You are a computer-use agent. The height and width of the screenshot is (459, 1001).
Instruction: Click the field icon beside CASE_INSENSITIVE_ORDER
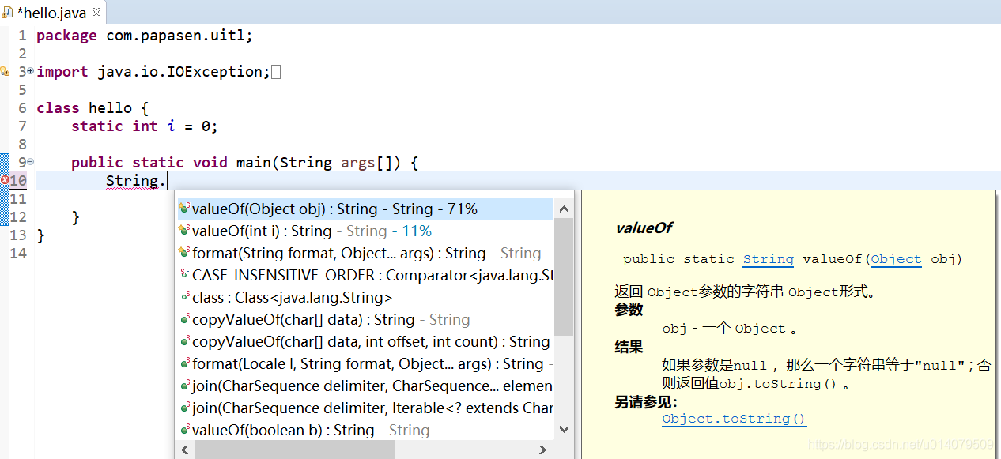click(x=184, y=275)
